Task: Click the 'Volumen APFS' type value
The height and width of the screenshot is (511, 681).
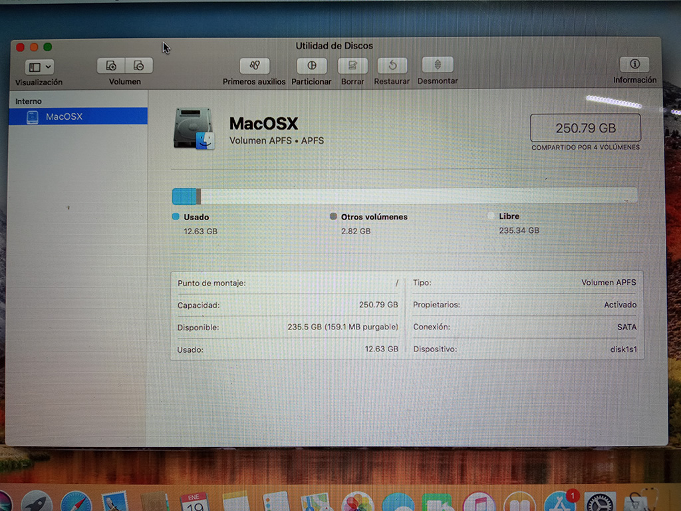Action: coord(609,282)
